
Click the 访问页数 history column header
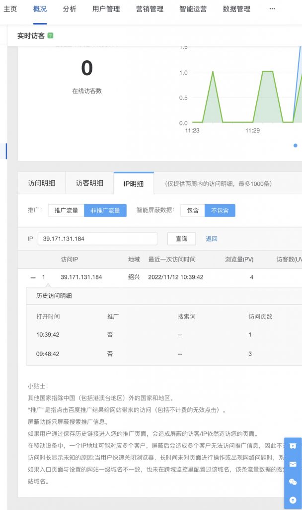(x=260, y=316)
